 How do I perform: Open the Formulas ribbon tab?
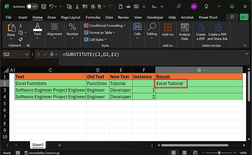click(x=93, y=17)
